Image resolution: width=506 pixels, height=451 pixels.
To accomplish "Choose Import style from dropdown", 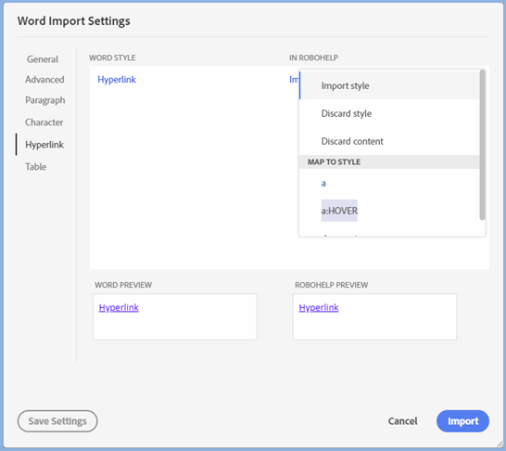I will (x=389, y=85).
